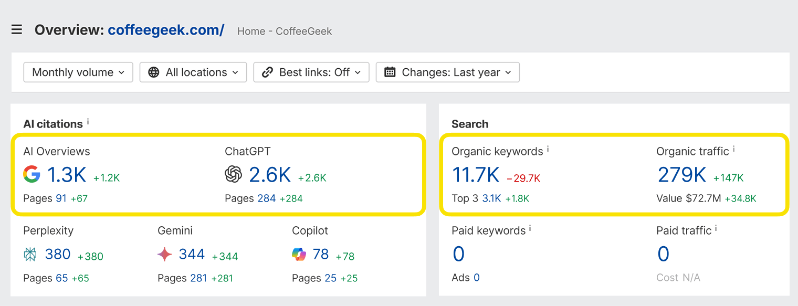Toggle the Best links filter on
The image size is (798, 306).
(x=311, y=72)
